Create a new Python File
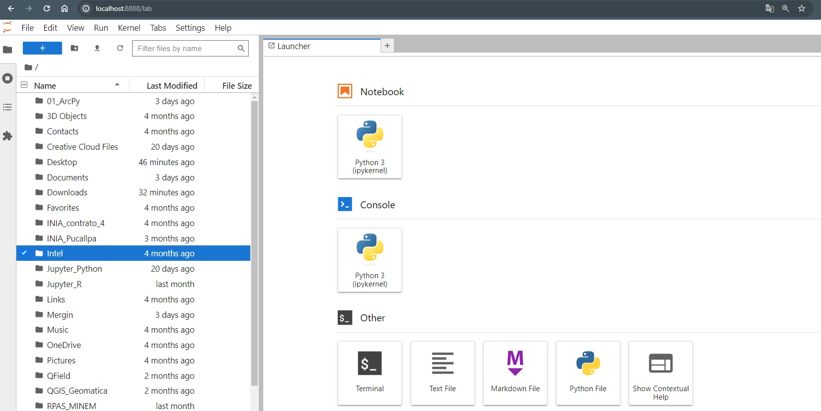The width and height of the screenshot is (821, 411). [x=588, y=373]
